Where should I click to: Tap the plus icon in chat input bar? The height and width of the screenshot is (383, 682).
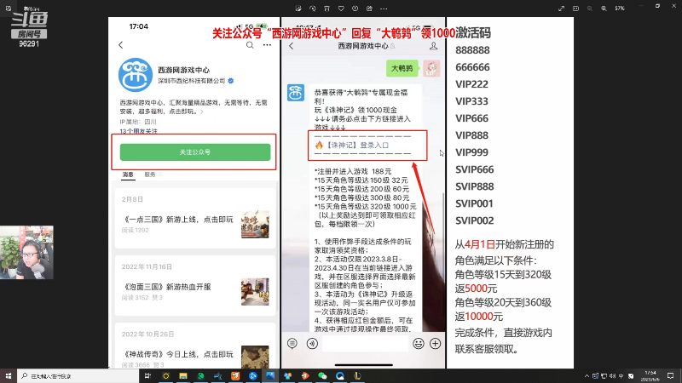point(436,344)
